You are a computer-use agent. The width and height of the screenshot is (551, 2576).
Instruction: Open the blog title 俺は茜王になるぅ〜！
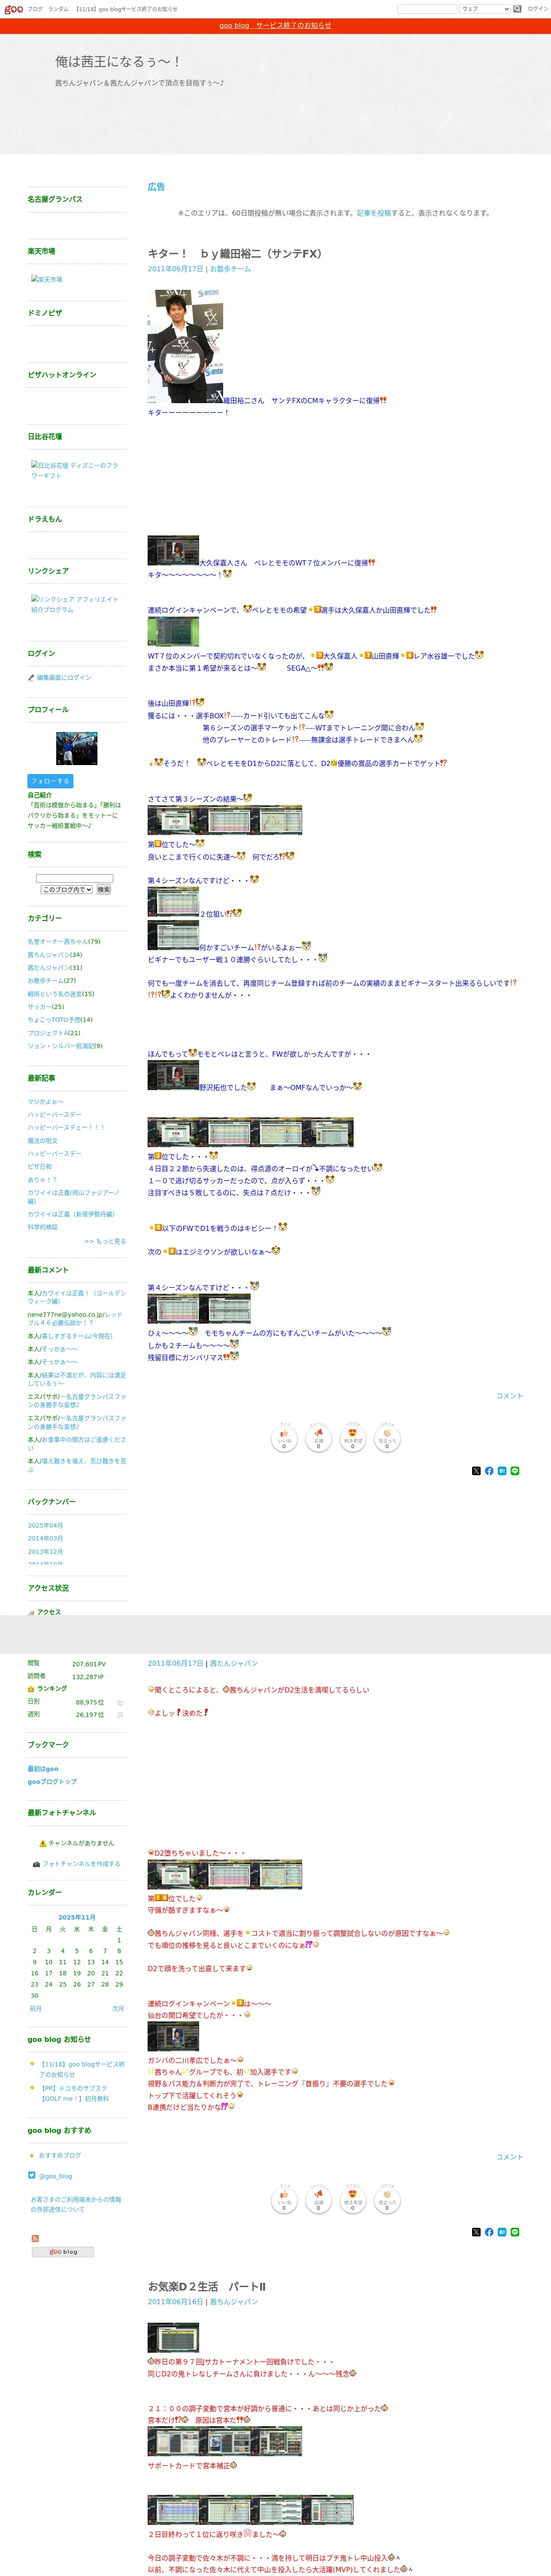[118, 62]
